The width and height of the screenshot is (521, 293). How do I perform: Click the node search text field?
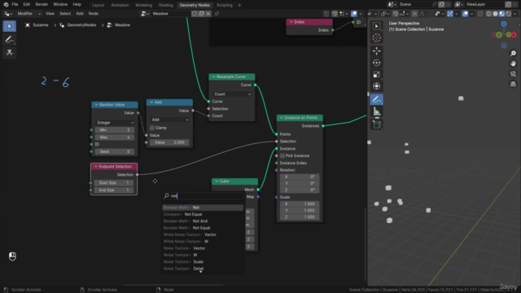pos(203,196)
